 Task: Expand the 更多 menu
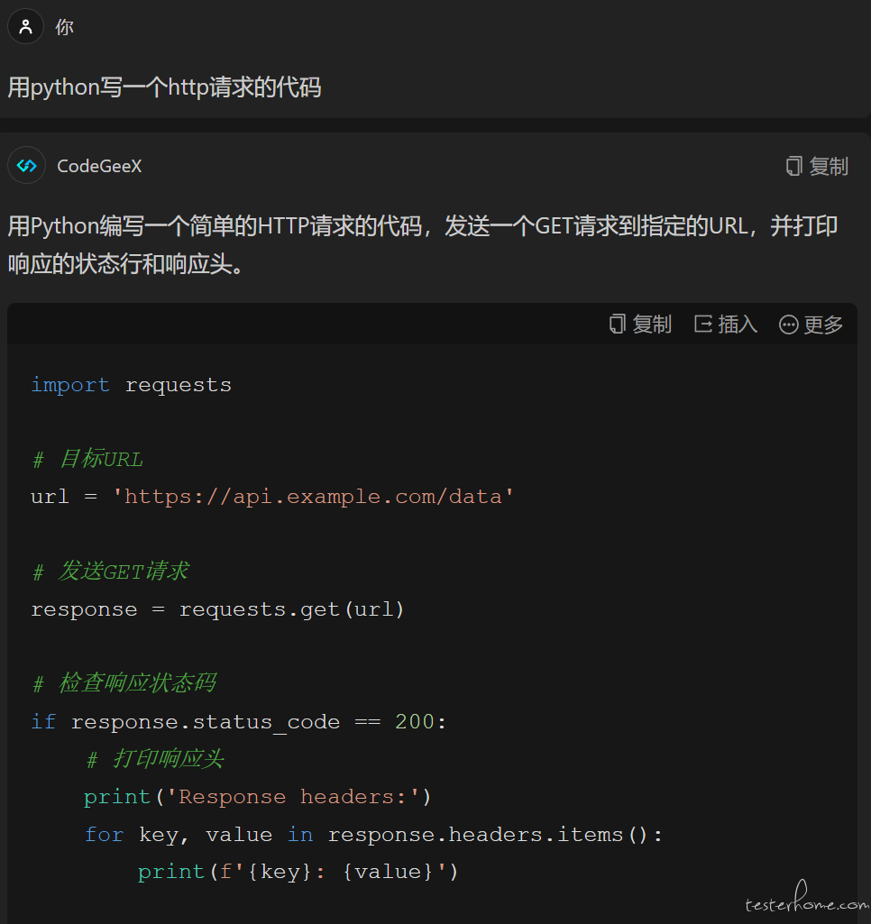(823, 325)
